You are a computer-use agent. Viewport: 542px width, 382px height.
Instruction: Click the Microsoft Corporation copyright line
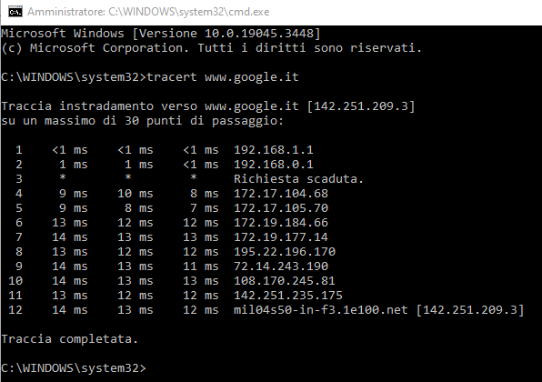[212, 48]
